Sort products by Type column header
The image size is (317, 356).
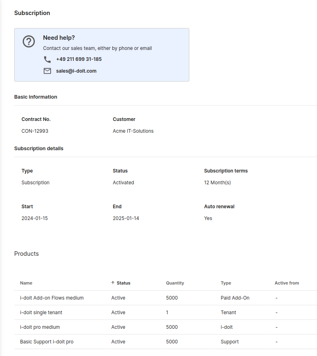point(226,283)
